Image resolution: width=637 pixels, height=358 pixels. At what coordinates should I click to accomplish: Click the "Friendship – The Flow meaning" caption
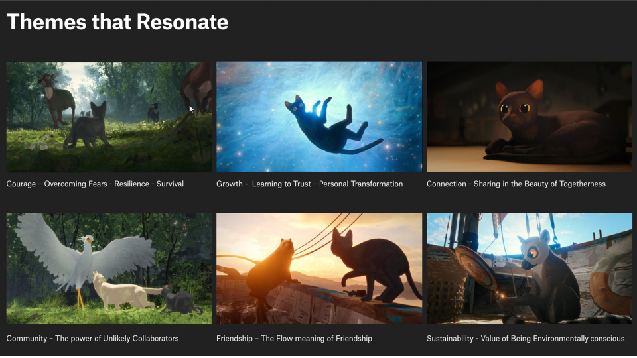pos(294,338)
